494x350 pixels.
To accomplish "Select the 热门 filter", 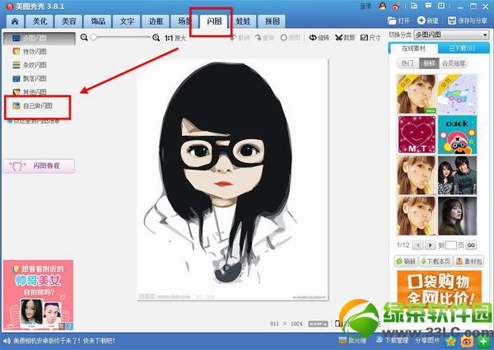I will [x=408, y=63].
